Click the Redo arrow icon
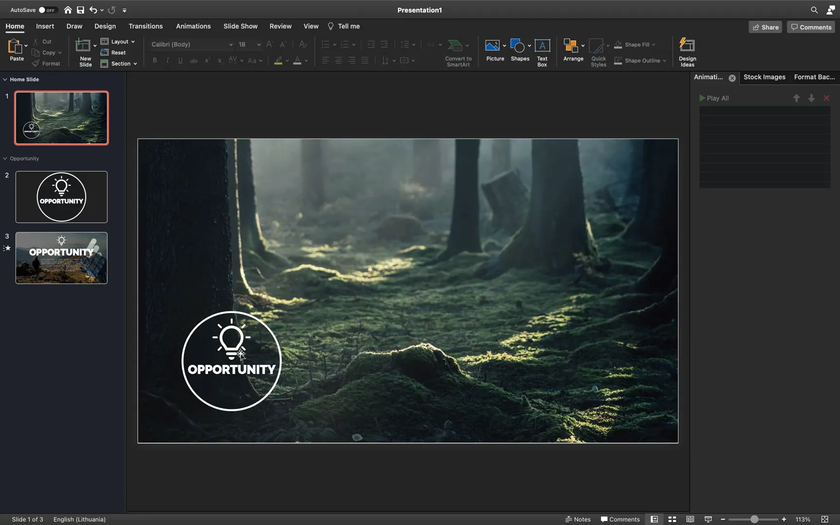The width and height of the screenshot is (840, 525). pos(112,10)
